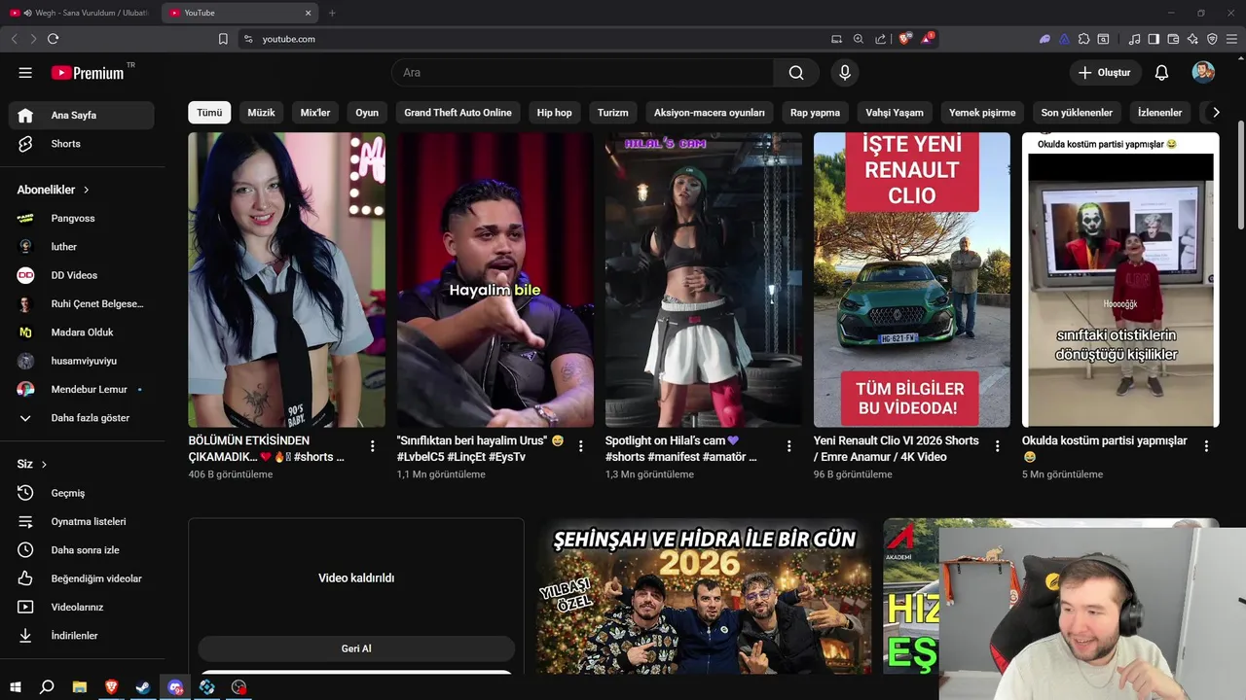This screenshot has width=1246, height=700.
Task: Open Steam from the taskbar
Action: 143,687
